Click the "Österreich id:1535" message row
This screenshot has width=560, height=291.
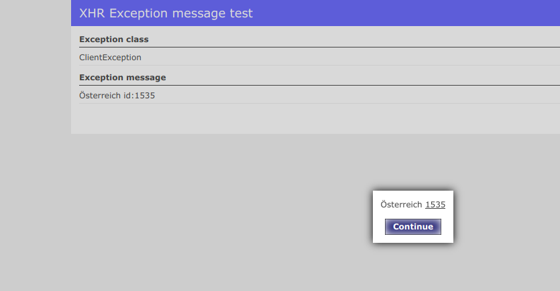[117, 96]
